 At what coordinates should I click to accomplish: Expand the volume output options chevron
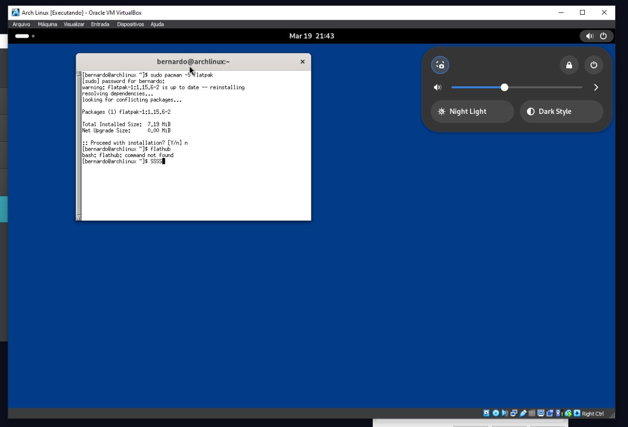(x=596, y=87)
